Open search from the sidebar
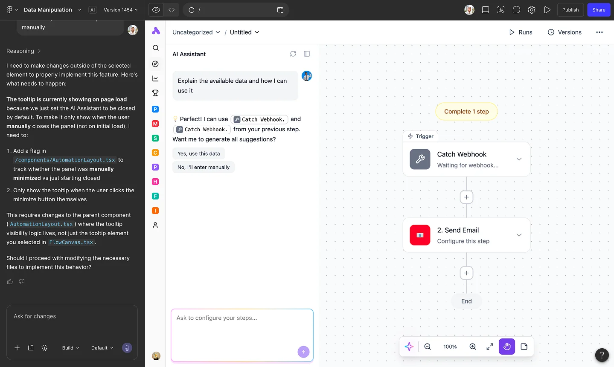The image size is (614, 367). 156,48
